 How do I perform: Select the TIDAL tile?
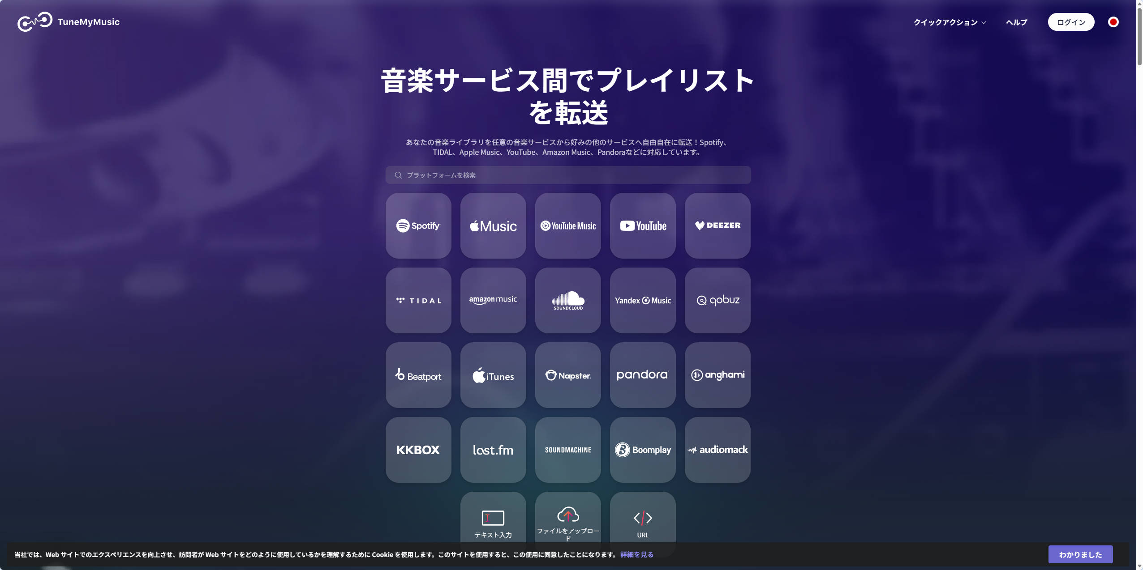(x=418, y=300)
